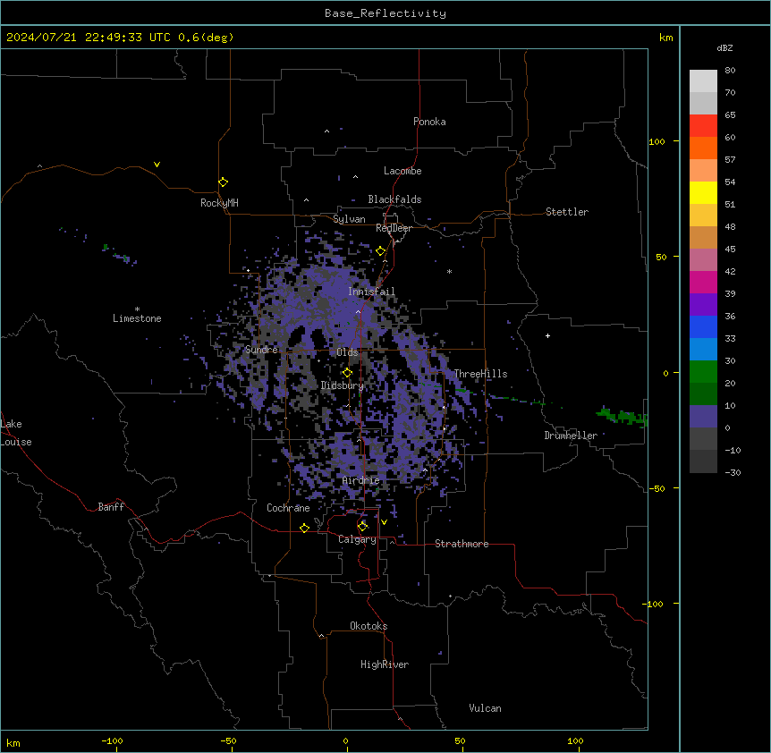Click the dBZ label above the color scale
The image size is (771, 753).
tap(724, 47)
